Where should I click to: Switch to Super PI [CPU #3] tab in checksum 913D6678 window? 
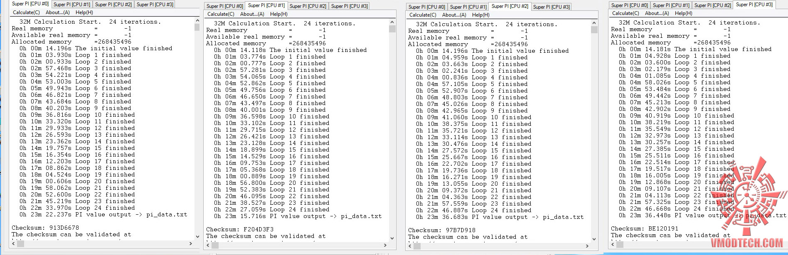click(155, 5)
